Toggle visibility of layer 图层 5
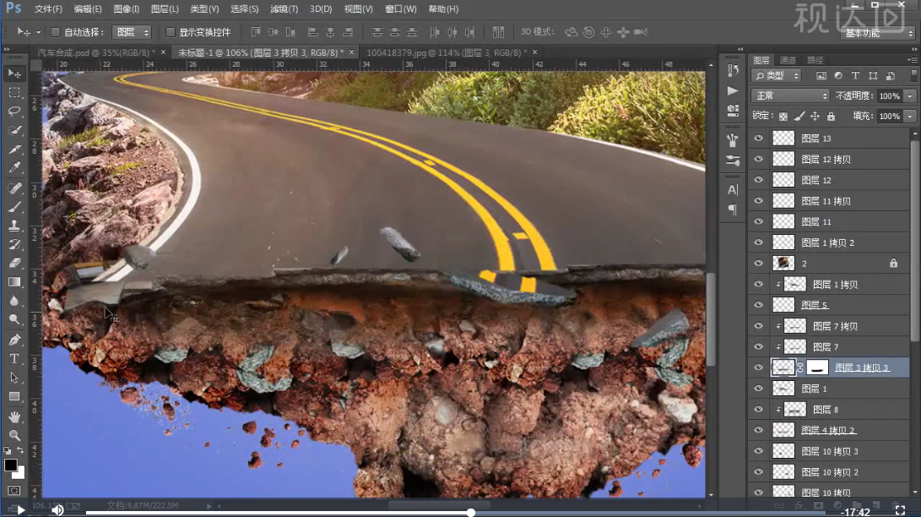Screen dimensions: 921x517 tap(759, 305)
